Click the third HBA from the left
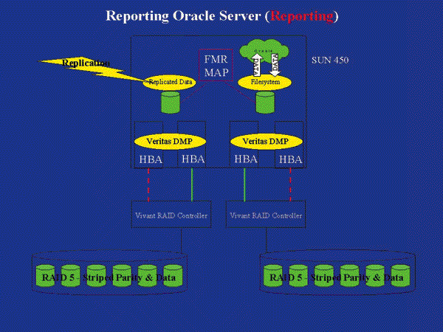This screenshot has height=332, width=443. click(246, 159)
